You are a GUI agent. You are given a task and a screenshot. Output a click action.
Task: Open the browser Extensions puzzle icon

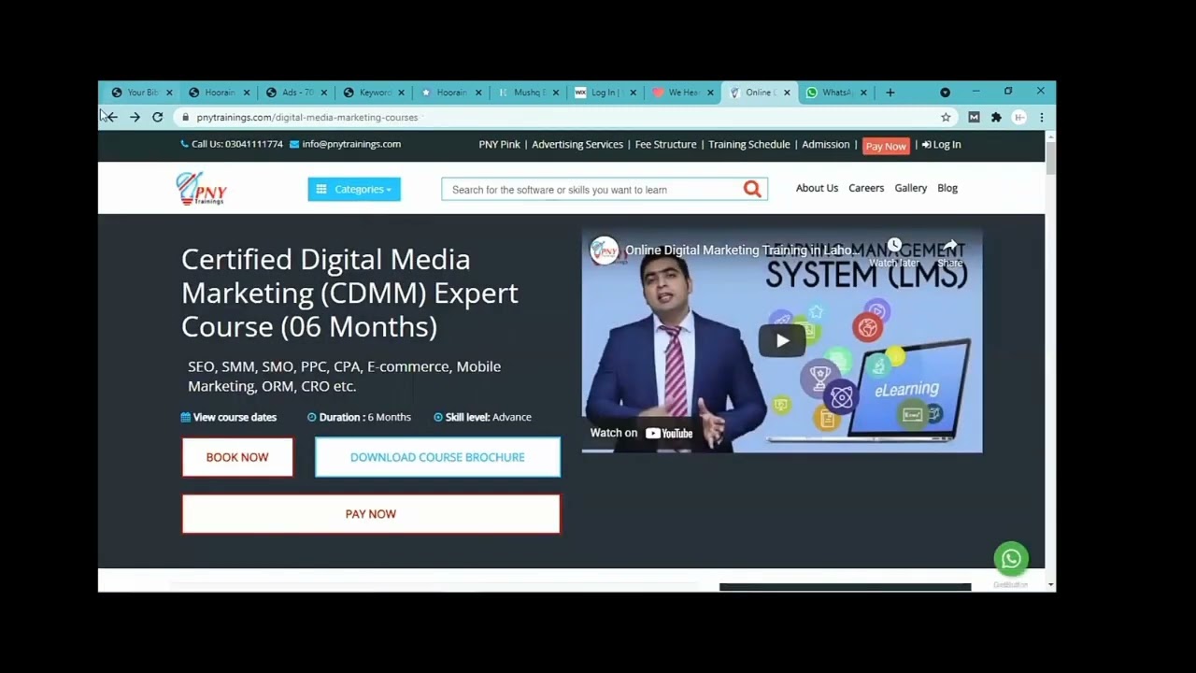tap(996, 118)
